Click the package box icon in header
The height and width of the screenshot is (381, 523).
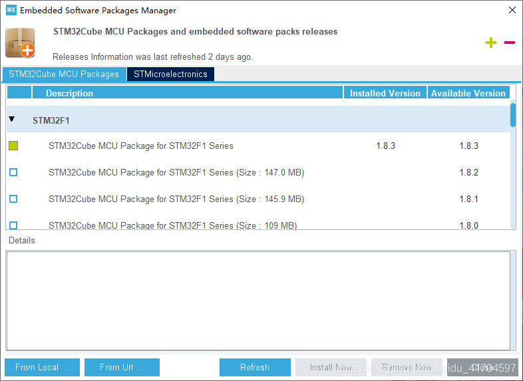pos(20,43)
